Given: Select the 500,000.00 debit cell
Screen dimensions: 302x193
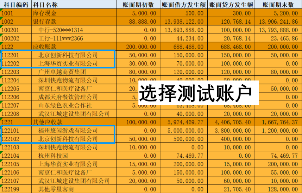Looking at the screenshot, I should (x=184, y=139).
